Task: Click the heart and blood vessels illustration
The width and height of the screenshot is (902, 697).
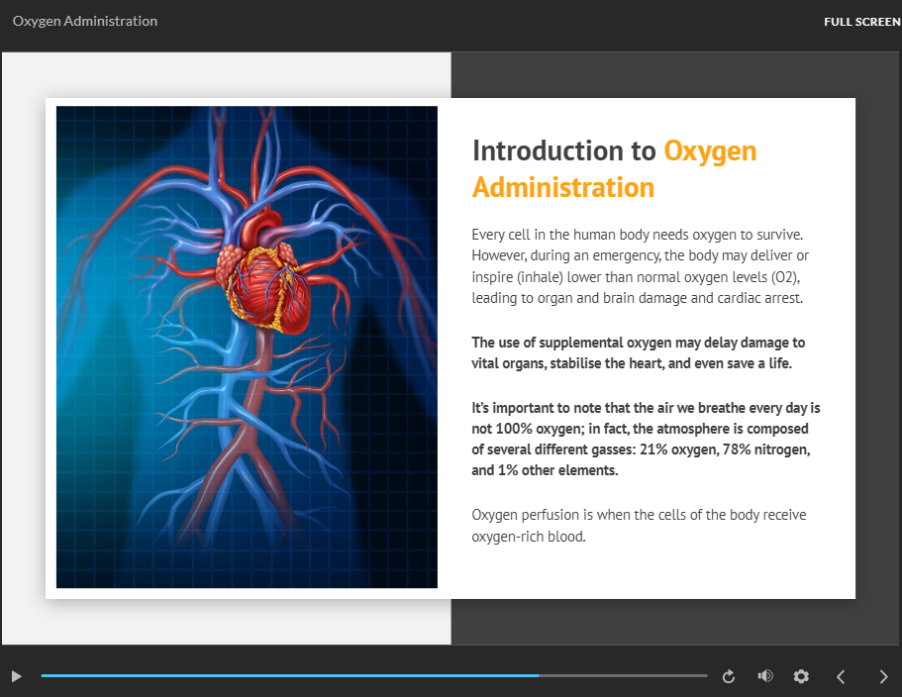Action: point(247,347)
